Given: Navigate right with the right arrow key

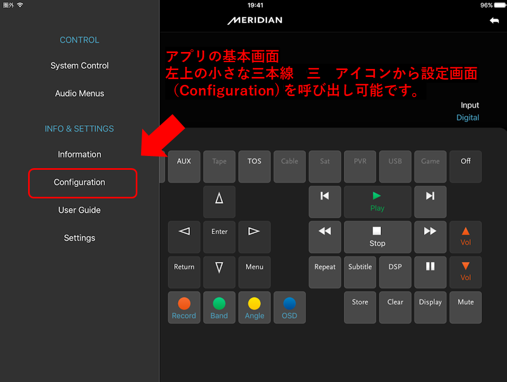Looking at the screenshot, I should (255, 237).
